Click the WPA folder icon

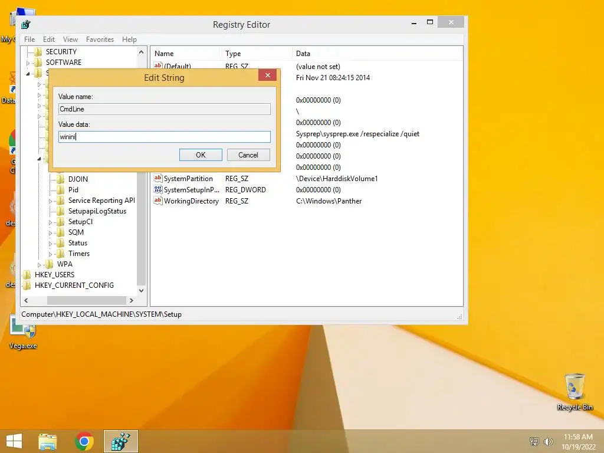tap(50, 264)
